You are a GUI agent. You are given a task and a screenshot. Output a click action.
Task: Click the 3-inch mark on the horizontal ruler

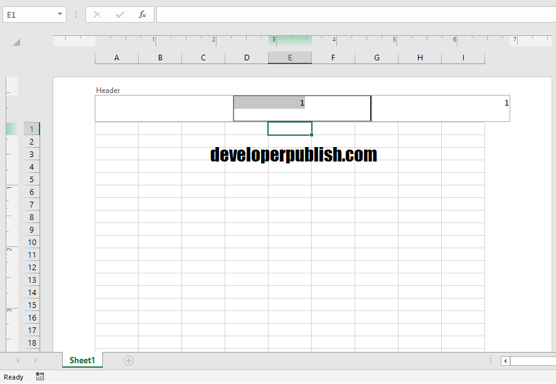tap(273, 40)
